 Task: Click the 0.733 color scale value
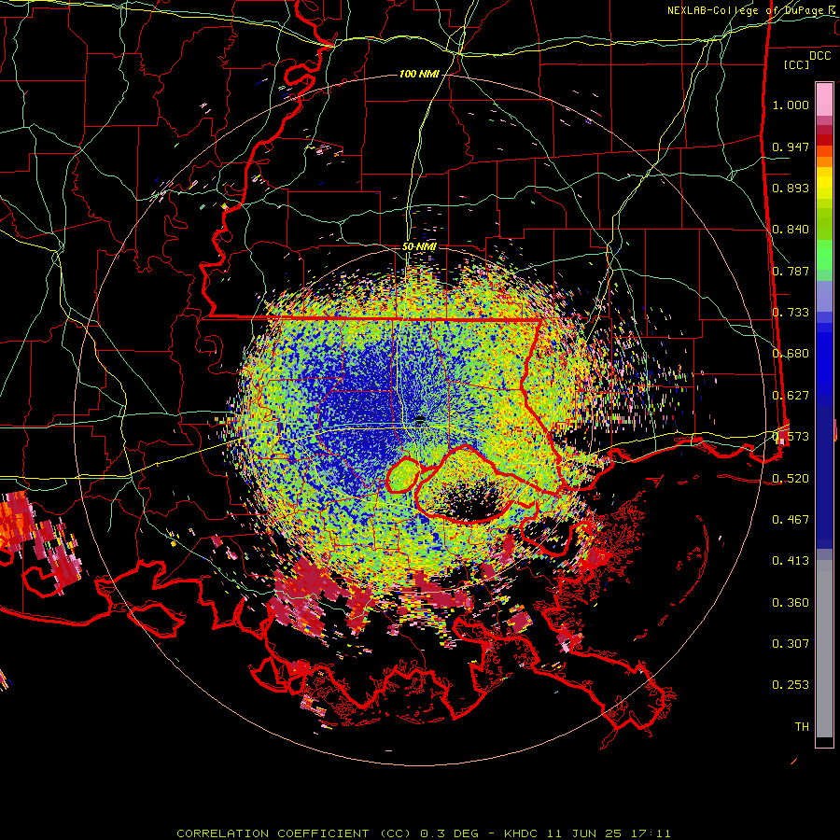click(791, 313)
